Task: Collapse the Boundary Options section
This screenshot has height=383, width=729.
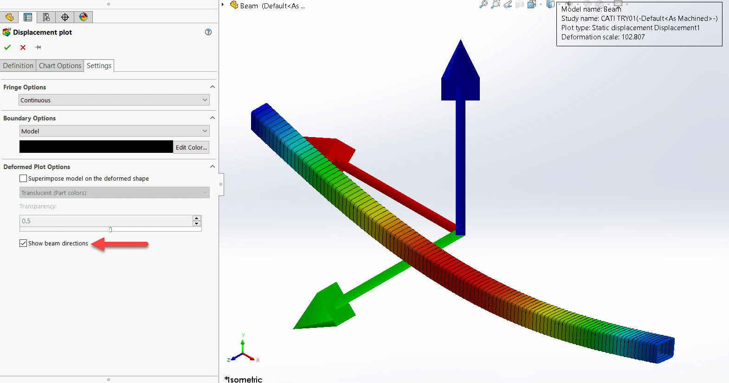Action: point(213,118)
